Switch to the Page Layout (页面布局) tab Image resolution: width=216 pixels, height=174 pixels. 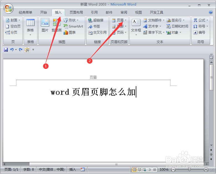tap(76, 13)
